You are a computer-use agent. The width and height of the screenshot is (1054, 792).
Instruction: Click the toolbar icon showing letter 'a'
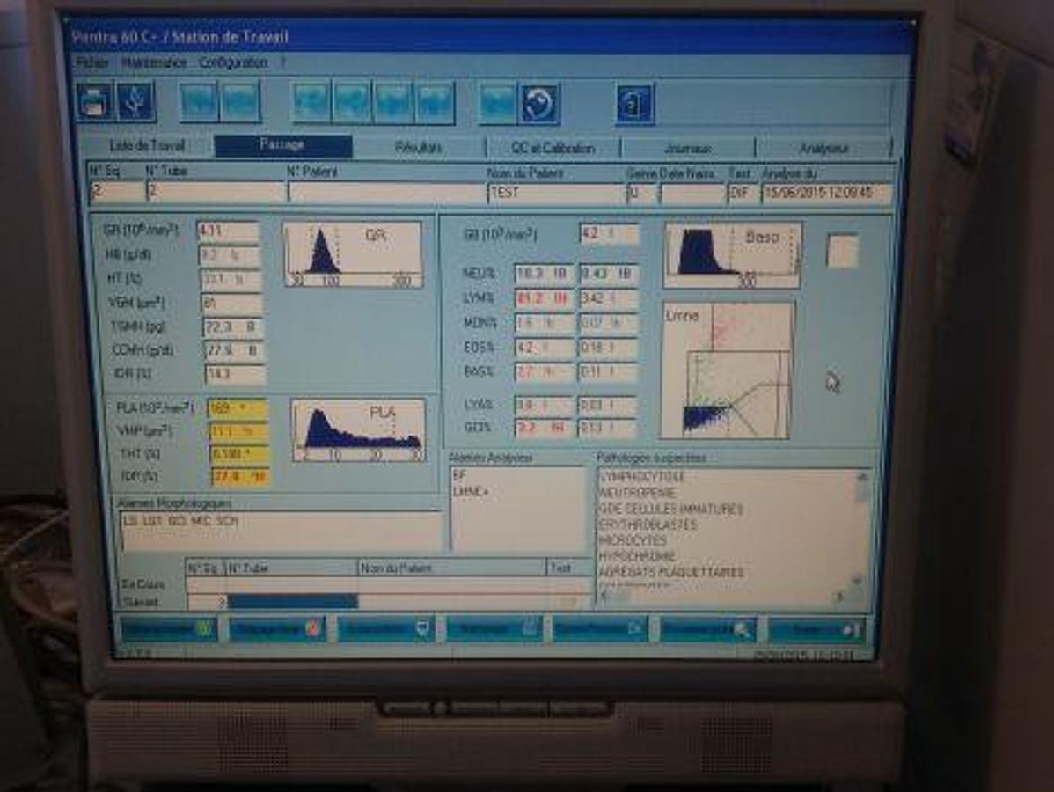tap(634, 104)
